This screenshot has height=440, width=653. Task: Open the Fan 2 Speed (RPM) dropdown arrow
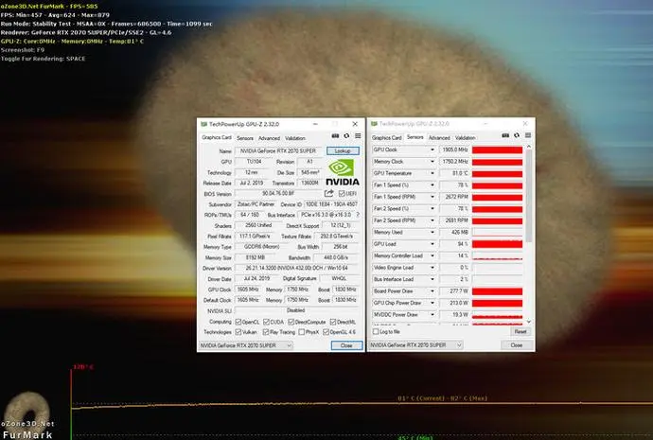[x=432, y=220]
